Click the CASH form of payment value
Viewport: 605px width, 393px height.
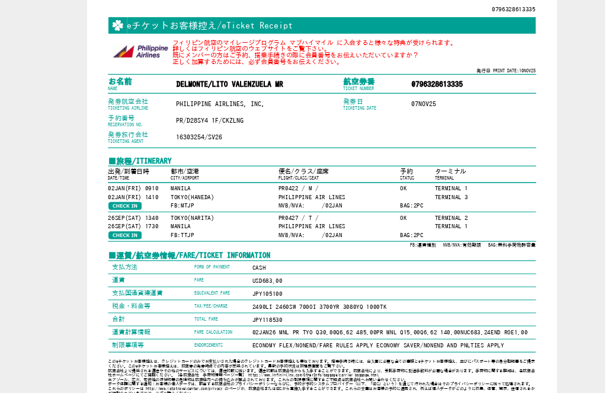click(x=259, y=267)
